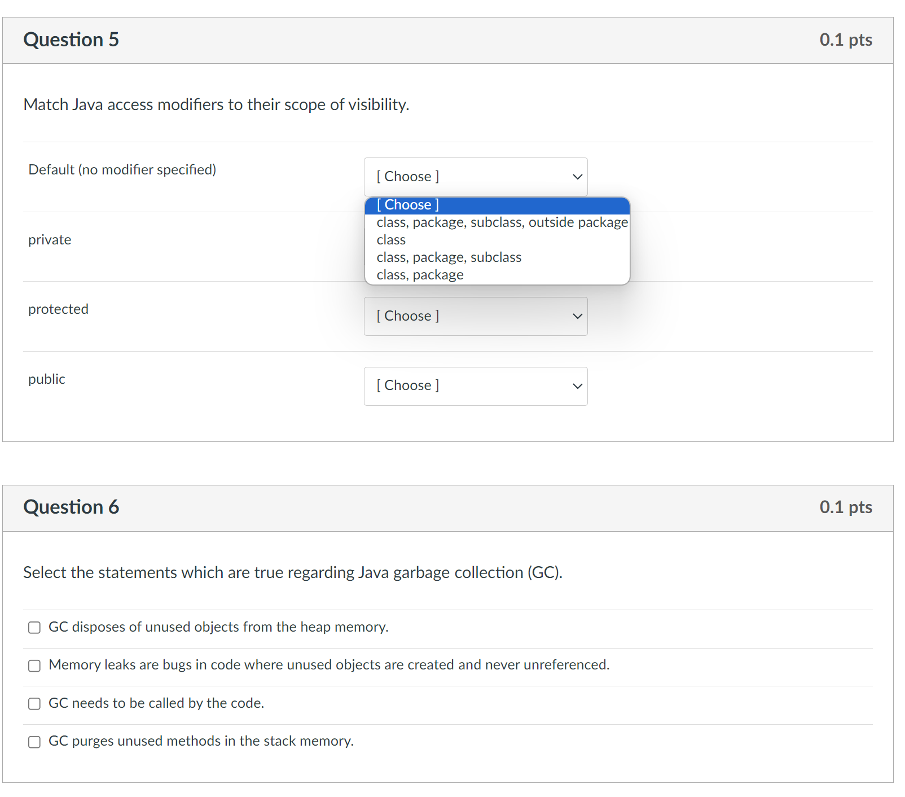
Task: Check 'GC disposes of unused objects' box
Action: [34, 628]
